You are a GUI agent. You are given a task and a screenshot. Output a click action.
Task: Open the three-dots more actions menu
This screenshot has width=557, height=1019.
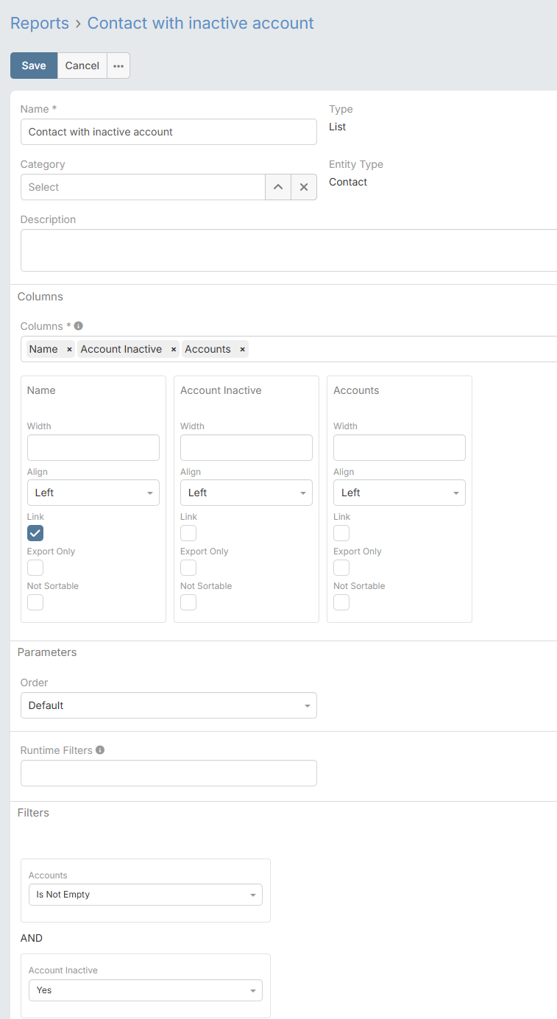[118, 66]
